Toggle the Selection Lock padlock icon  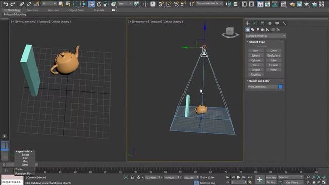[132, 177]
